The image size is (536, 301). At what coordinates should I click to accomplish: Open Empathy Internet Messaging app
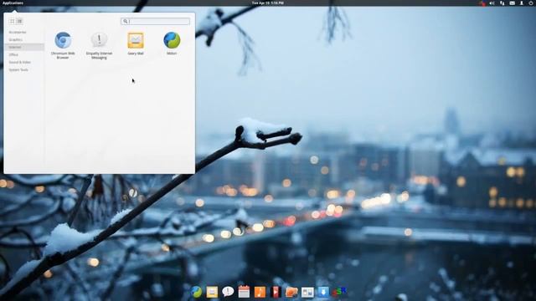coord(99,45)
